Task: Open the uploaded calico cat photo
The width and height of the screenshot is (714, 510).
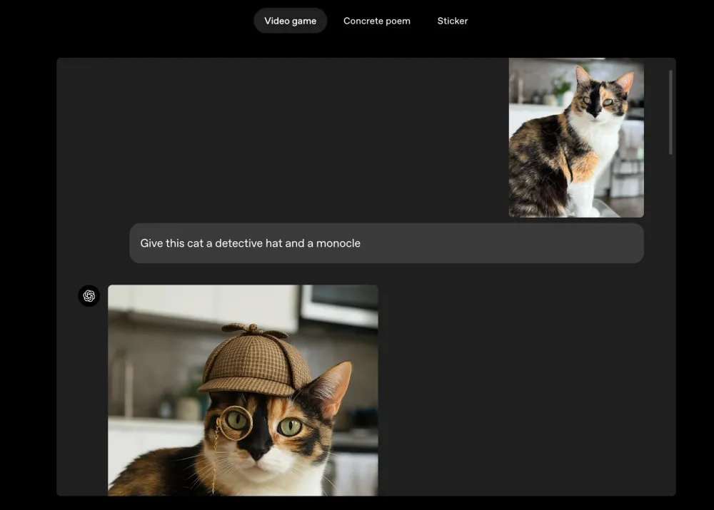Action: (x=576, y=138)
